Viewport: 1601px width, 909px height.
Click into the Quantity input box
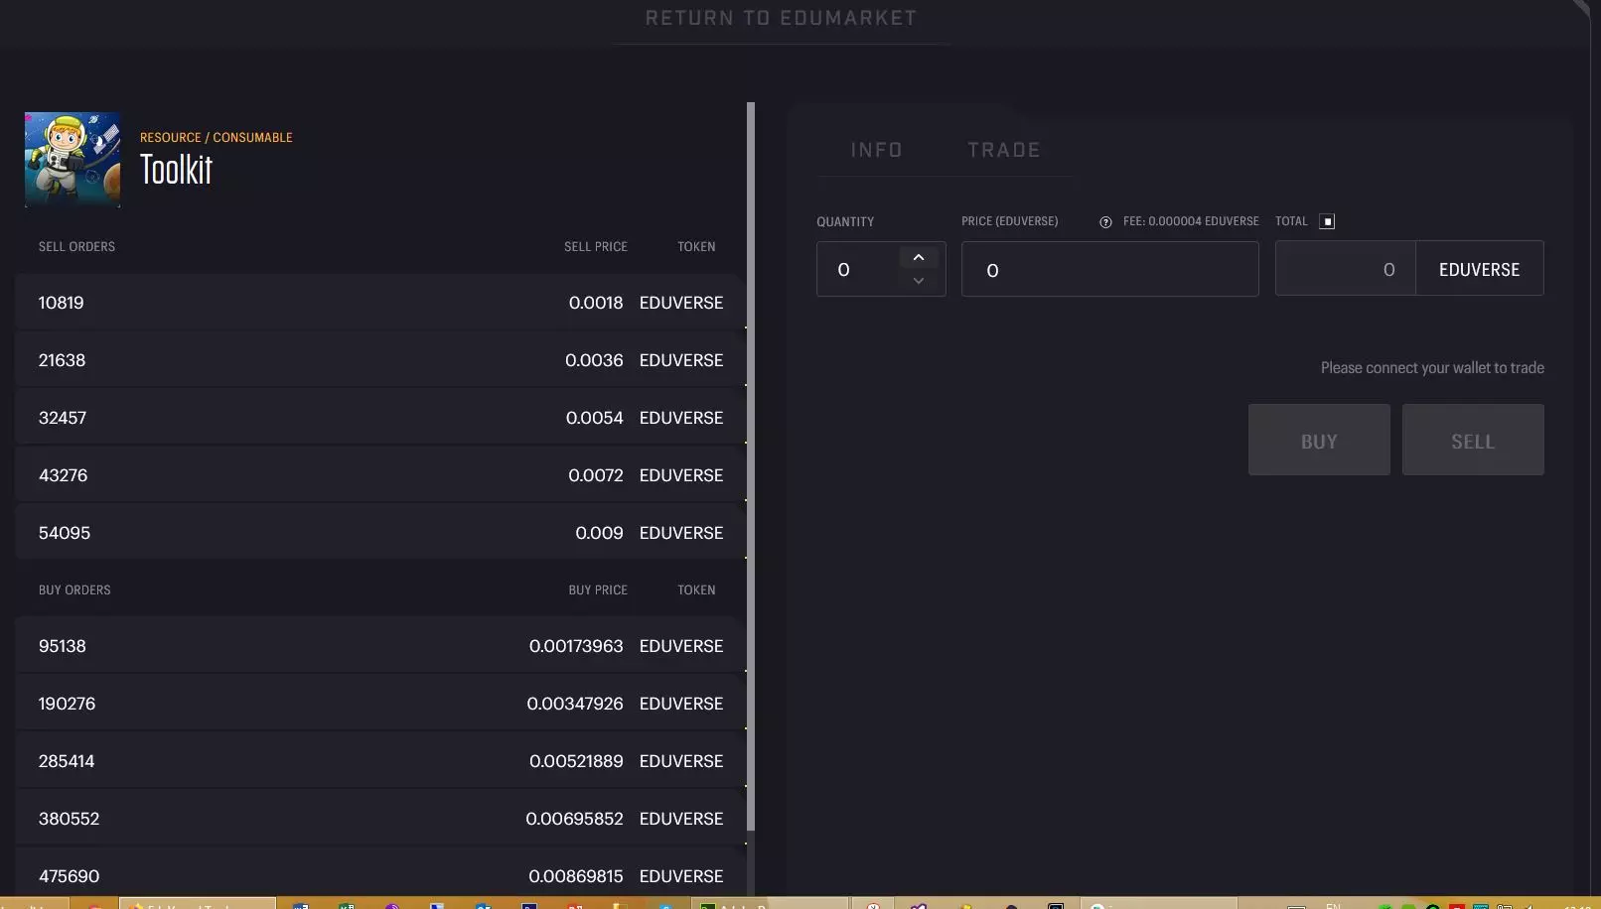point(859,269)
